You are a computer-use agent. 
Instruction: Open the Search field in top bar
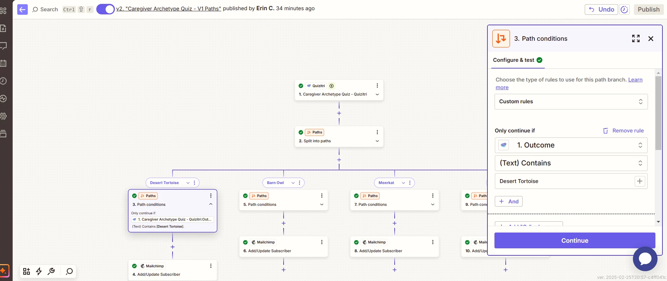point(45,9)
